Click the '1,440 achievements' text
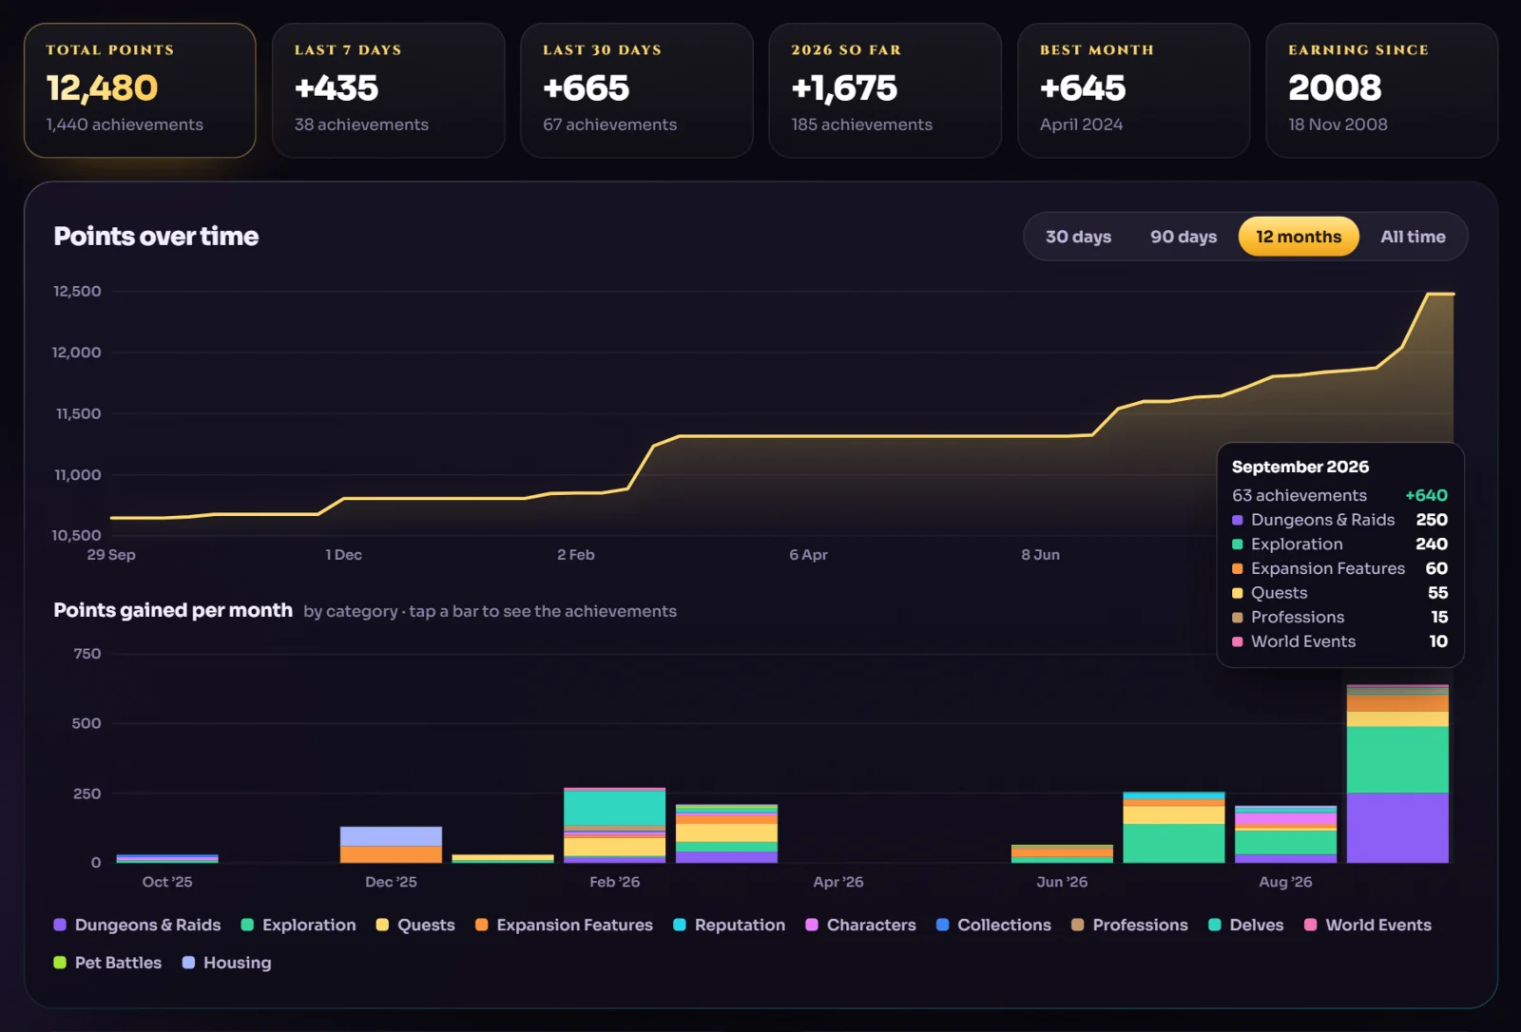1521x1032 pixels. click(125, 124)
